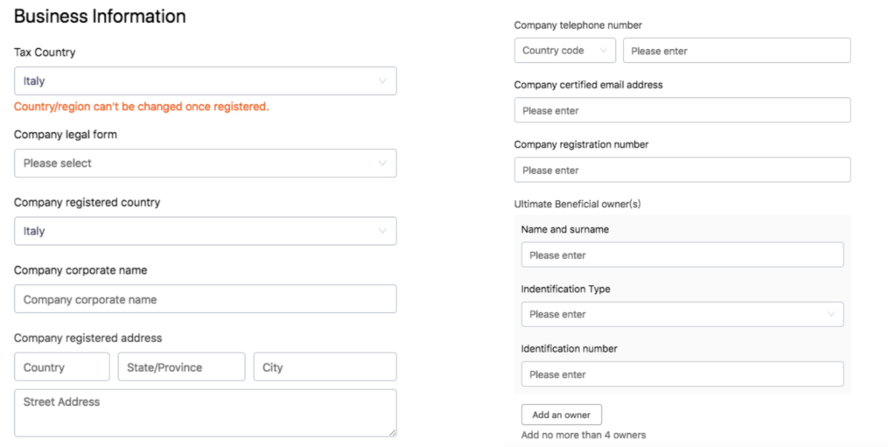This screenshot has width=896, height=447.
Task: Open Company registered country dropdown
Action: pos(205,231)
